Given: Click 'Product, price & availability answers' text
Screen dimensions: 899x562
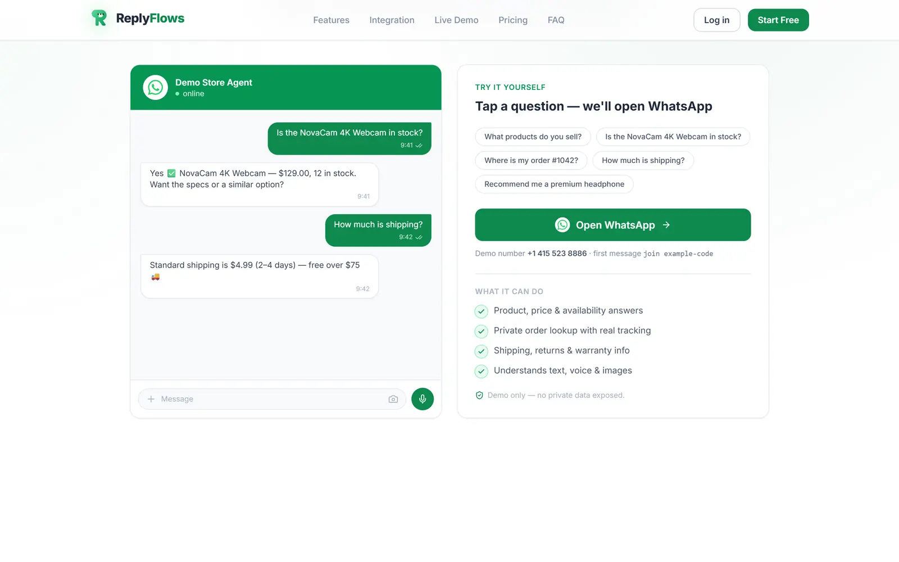Looking at the screenshot, I should tap(568, 310).
